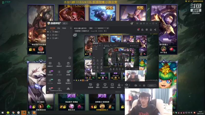Viewport: 205px width, 115px height.
Task: Select the first scene tab highlighted in orange
Action: tap(53, 28)
